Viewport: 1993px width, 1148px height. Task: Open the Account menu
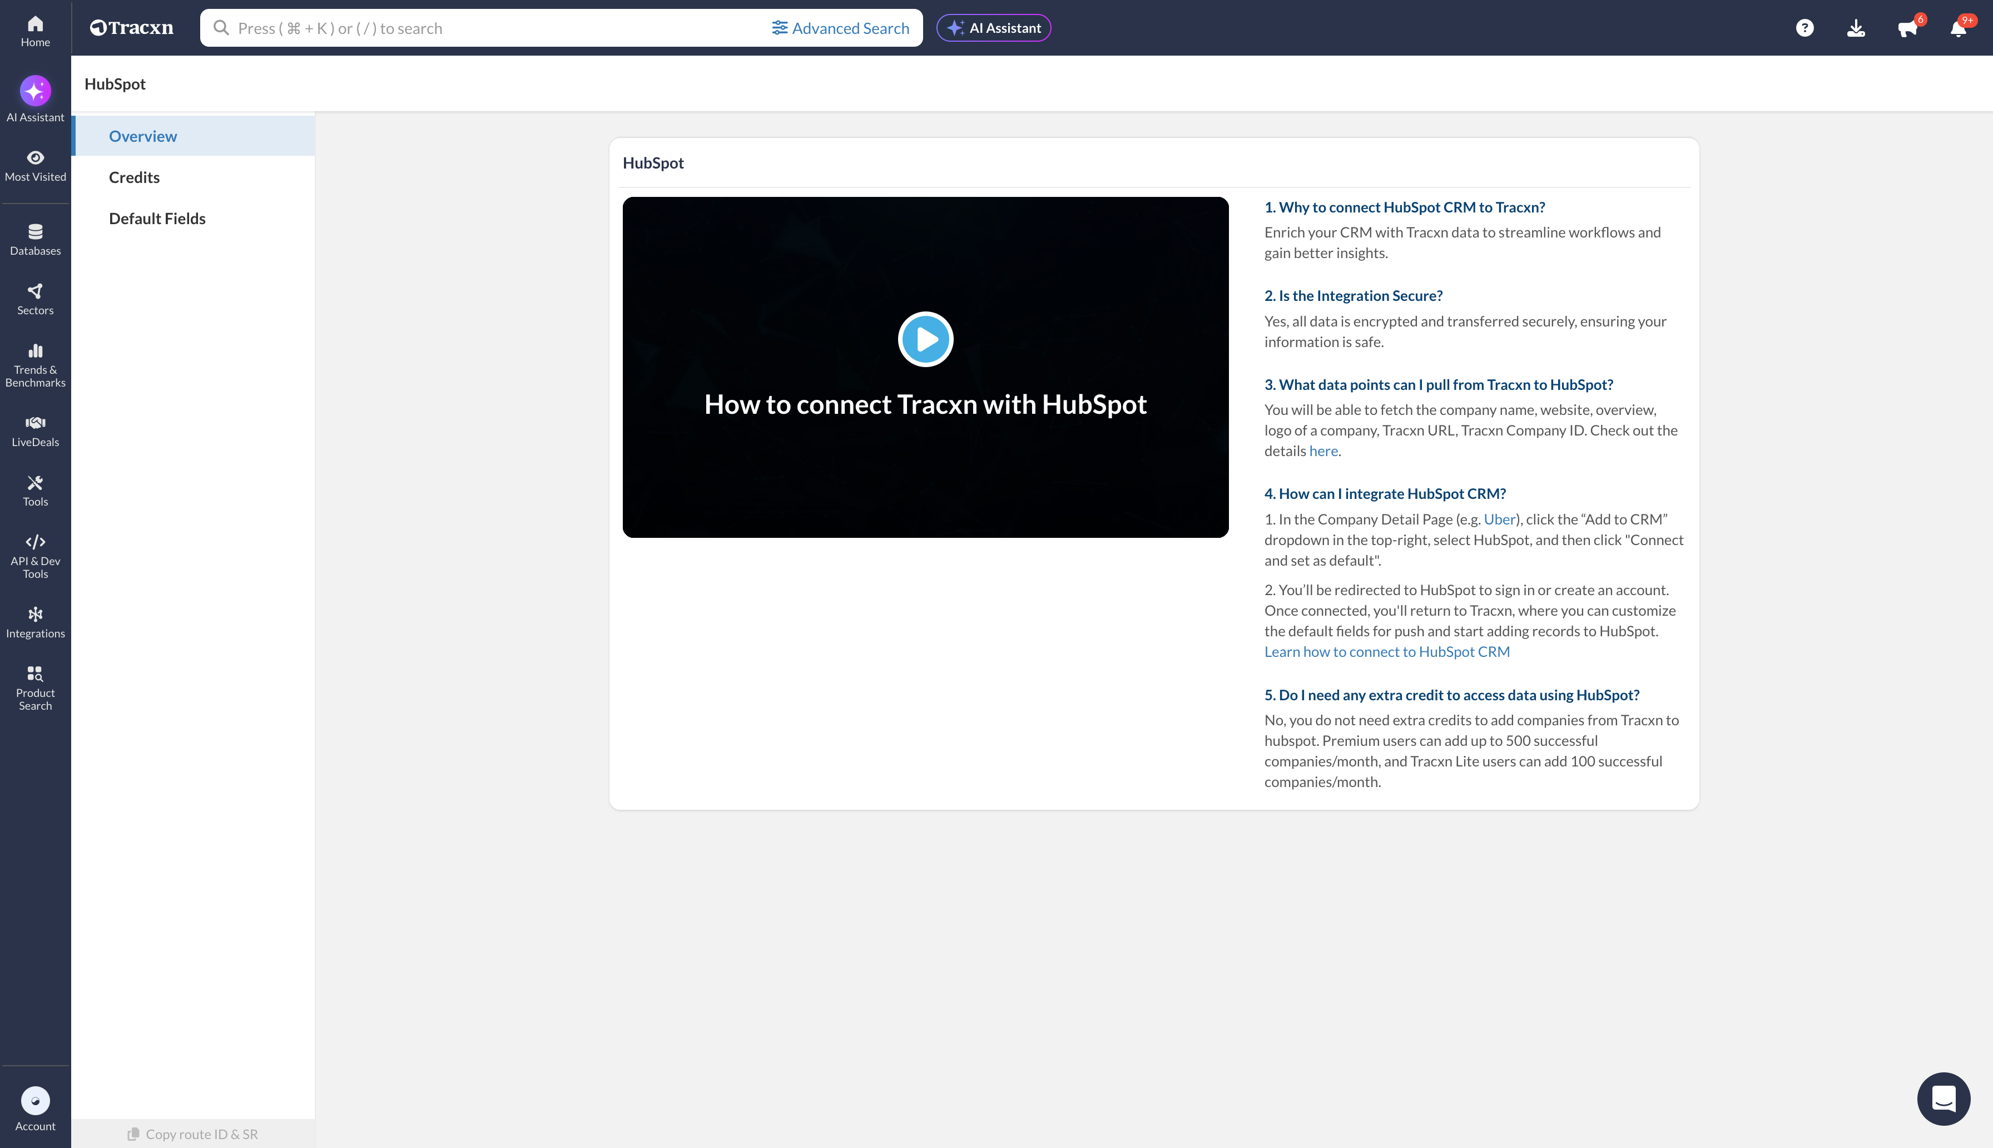click(x=36, y=1109)
